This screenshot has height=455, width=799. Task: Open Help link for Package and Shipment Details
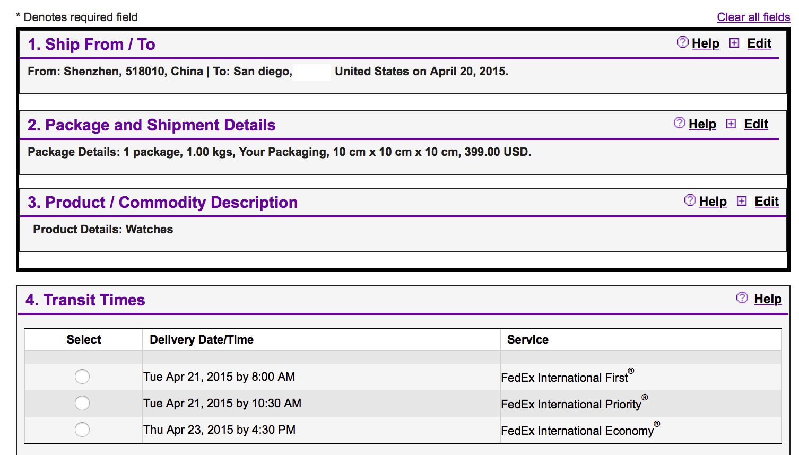click(x=702, y=124)
